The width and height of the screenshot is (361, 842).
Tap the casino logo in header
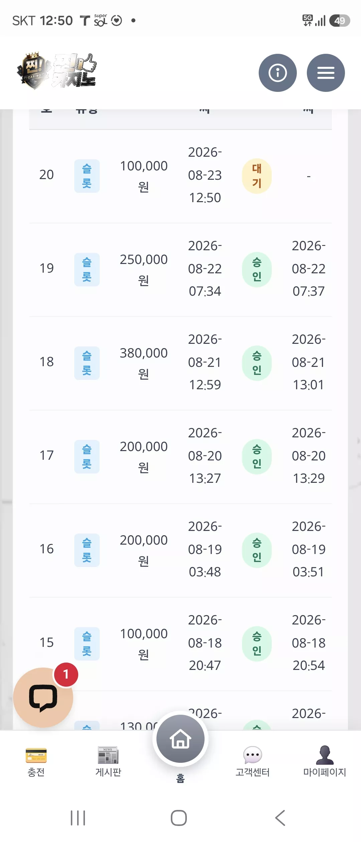tap(57, 71)
